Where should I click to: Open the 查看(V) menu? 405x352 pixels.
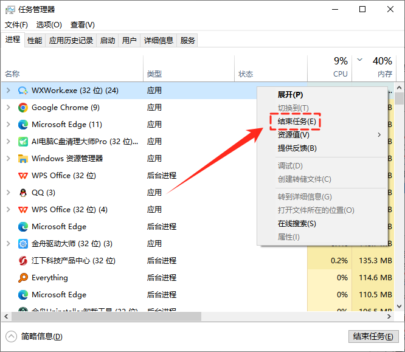click(82, 25)
